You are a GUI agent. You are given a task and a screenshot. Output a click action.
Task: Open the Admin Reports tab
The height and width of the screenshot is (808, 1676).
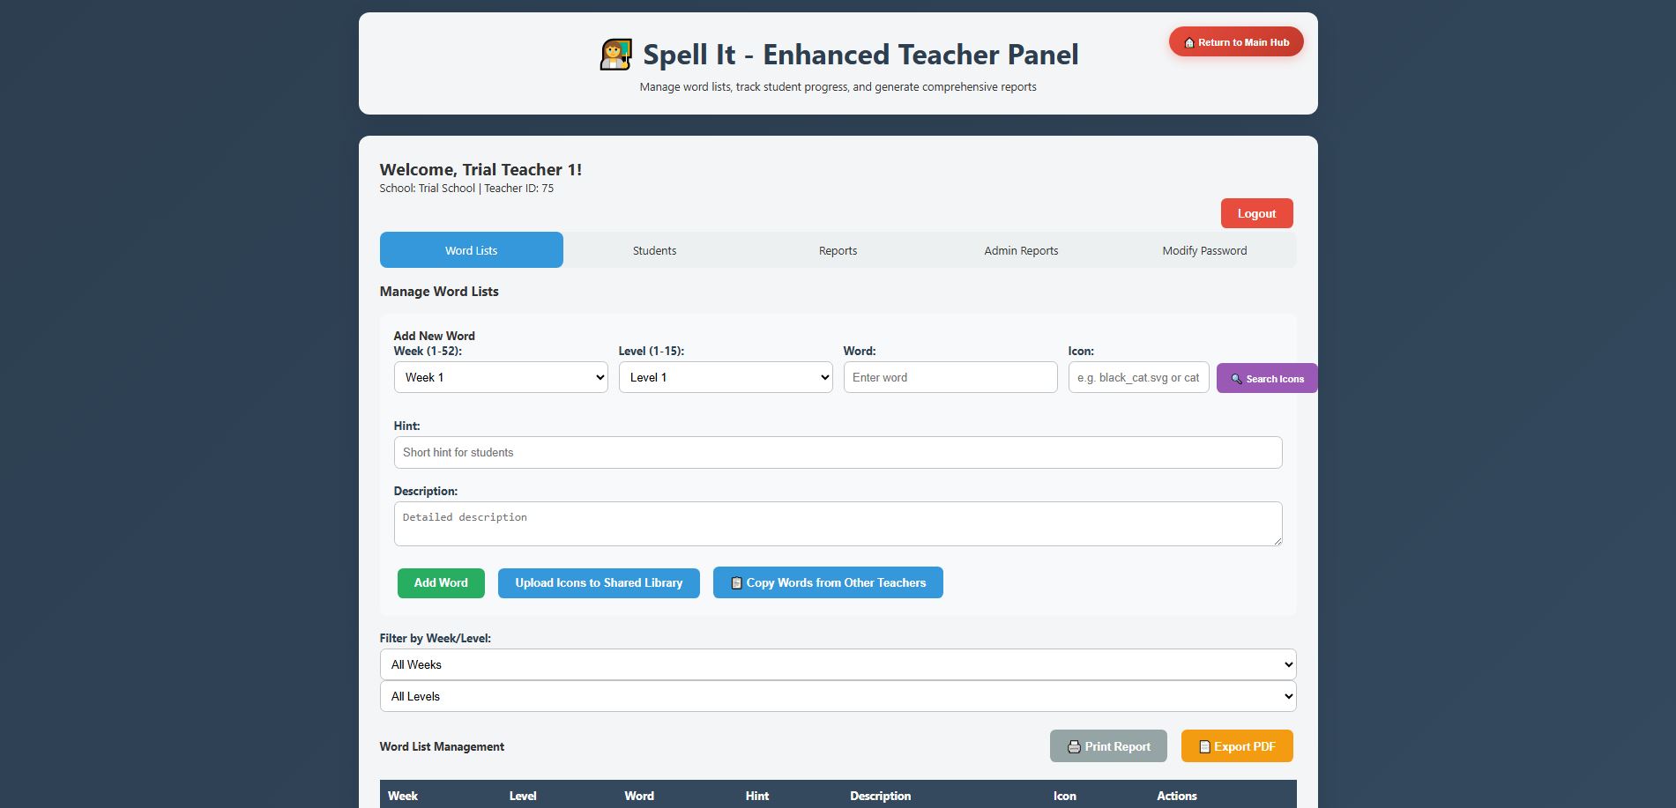(x=1021, y=250)
